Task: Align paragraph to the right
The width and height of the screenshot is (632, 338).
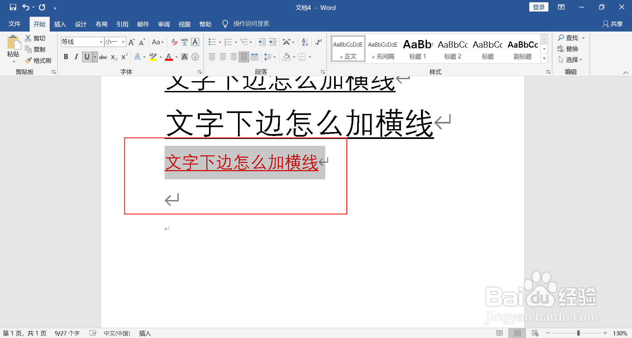Action: point(233,57)
